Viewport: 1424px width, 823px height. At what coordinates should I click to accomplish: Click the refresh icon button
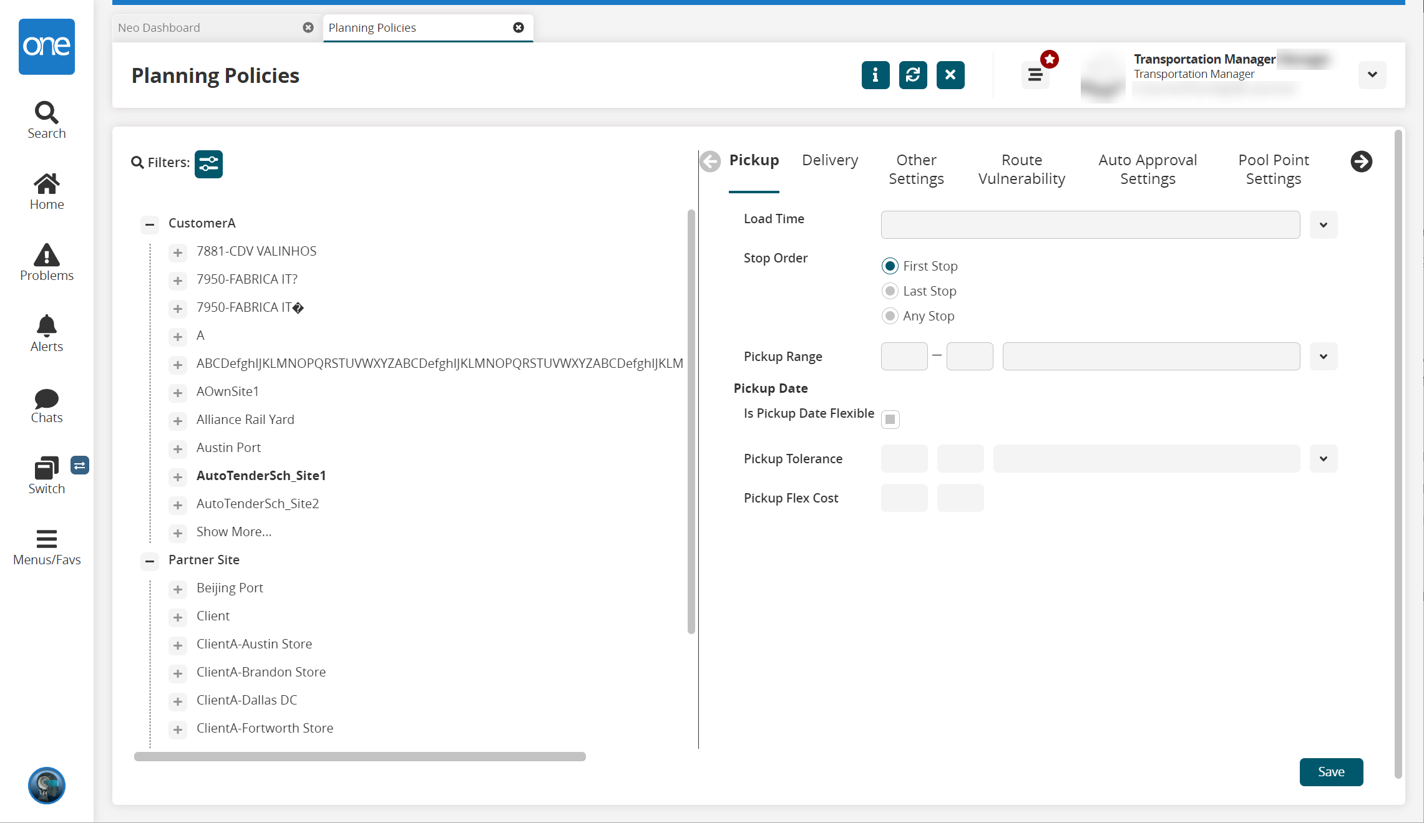coord(912,75)
